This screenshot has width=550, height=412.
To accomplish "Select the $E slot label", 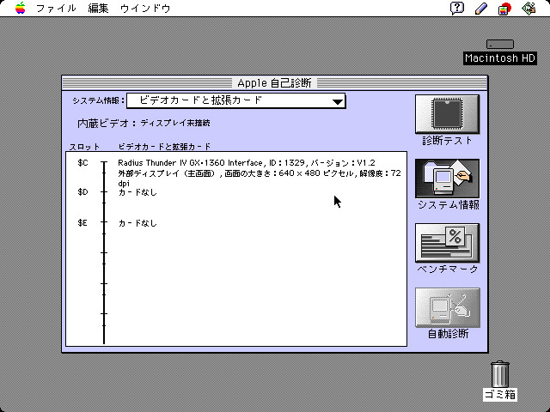I will [x=82, y=223].
